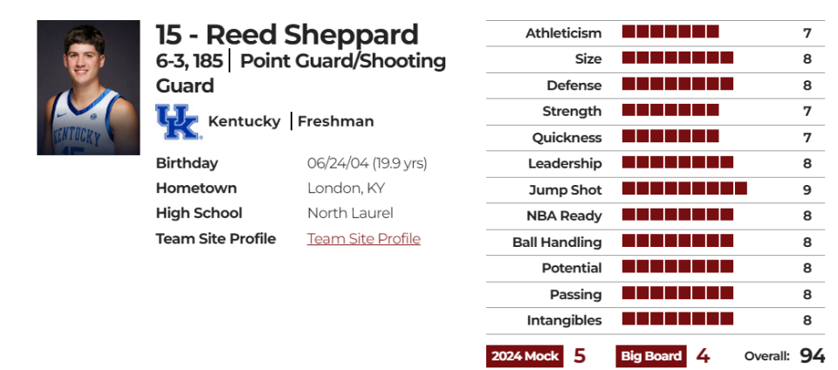The image size is (838, 370).
Task: Click Reed Sheppard's player photo
Action: pos(88,87)
